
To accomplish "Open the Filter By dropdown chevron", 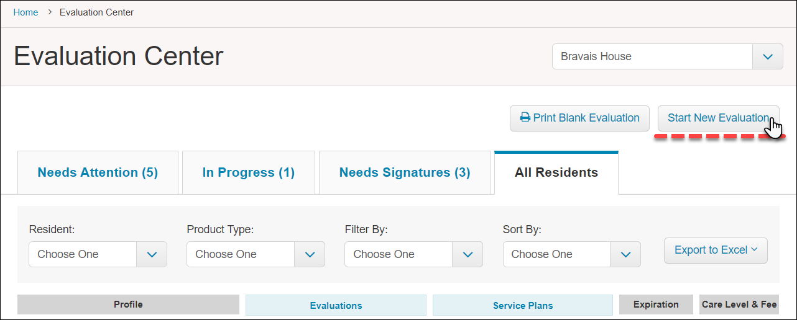I will (468, 254).
